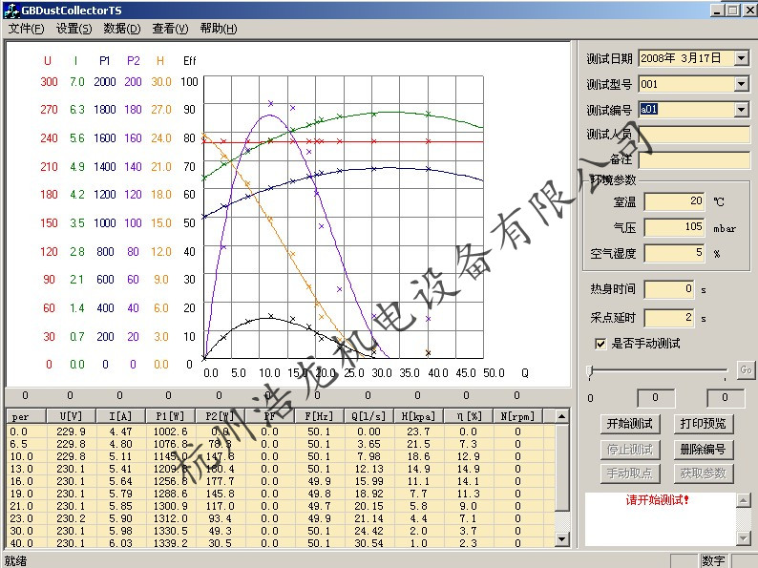This screenshot has height=568, width=758.
Task: Click the 采点延时 input field
Action: [669, 317]
